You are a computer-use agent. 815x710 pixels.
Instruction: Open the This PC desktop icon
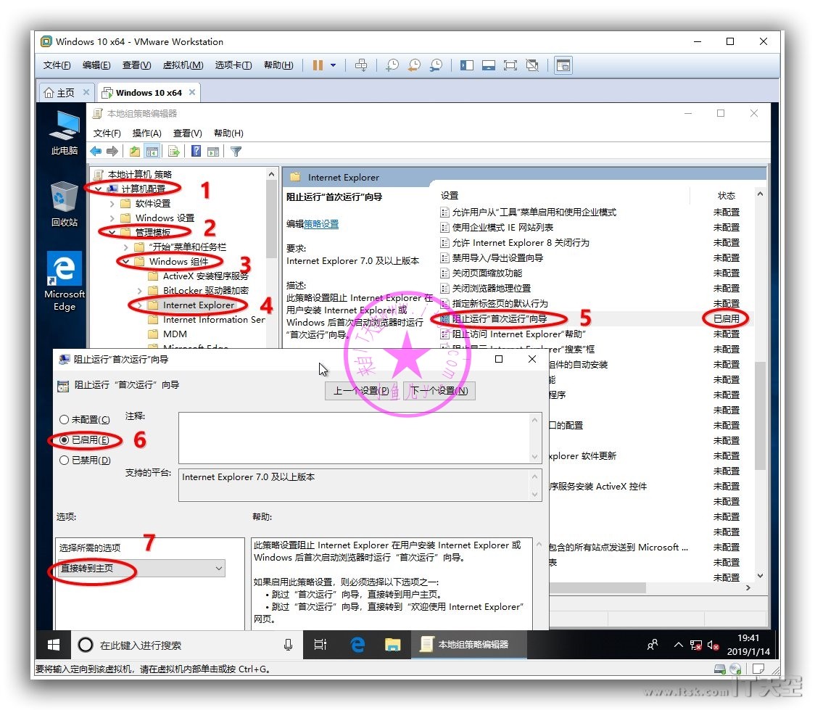click(65, 133)
